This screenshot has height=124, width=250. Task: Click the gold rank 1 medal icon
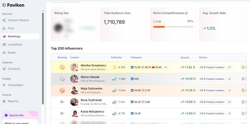coord(62,67)
